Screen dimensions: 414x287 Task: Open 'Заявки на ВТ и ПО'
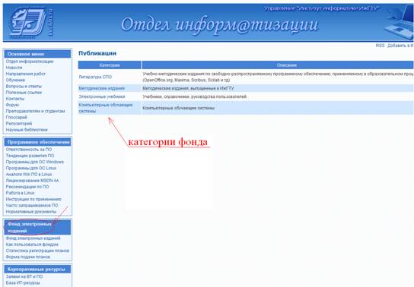[24, 276]
